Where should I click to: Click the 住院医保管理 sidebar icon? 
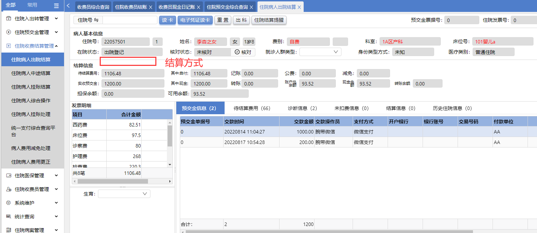click(x=9, y=176)
